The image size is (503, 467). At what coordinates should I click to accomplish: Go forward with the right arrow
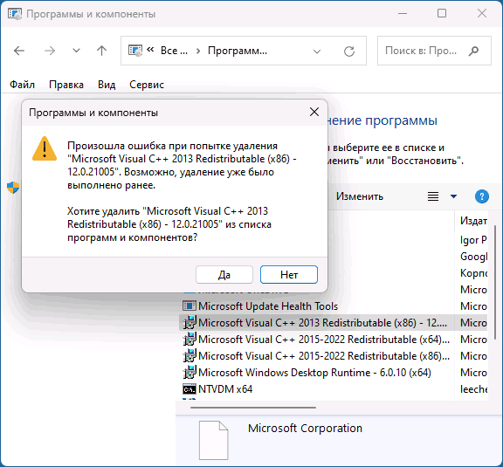[x=50, y=51]
